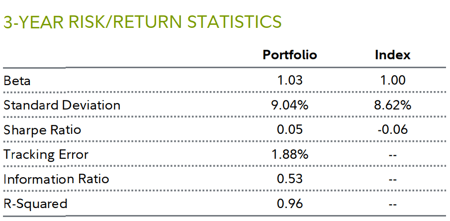Click Index Sharpe ratio value -0.06

coord(391,130)
